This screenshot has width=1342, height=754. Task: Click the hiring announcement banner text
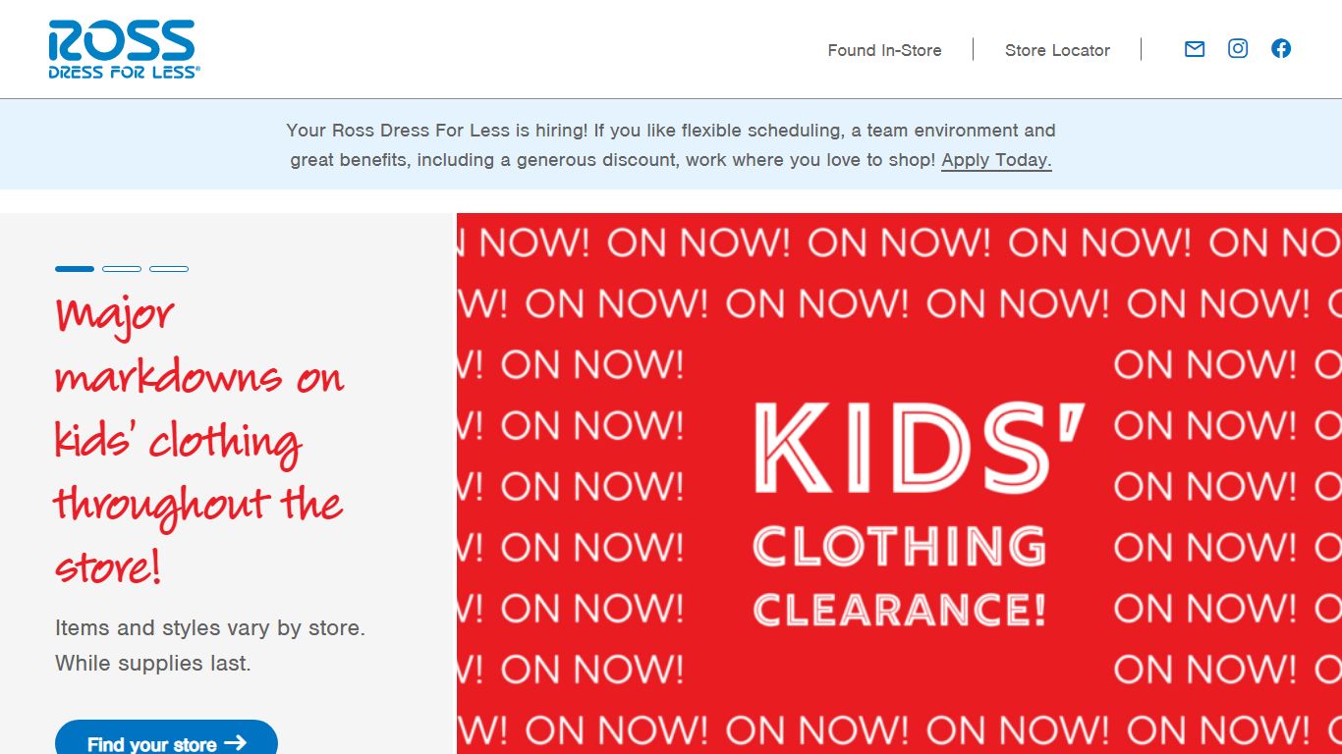click(x=671, y=145)
